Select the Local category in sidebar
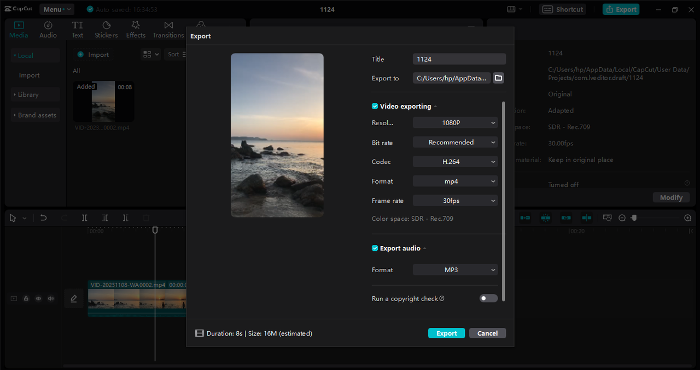The width and height of the screenshot is (700, 370). pyautogui.click(x=35, y=55)
